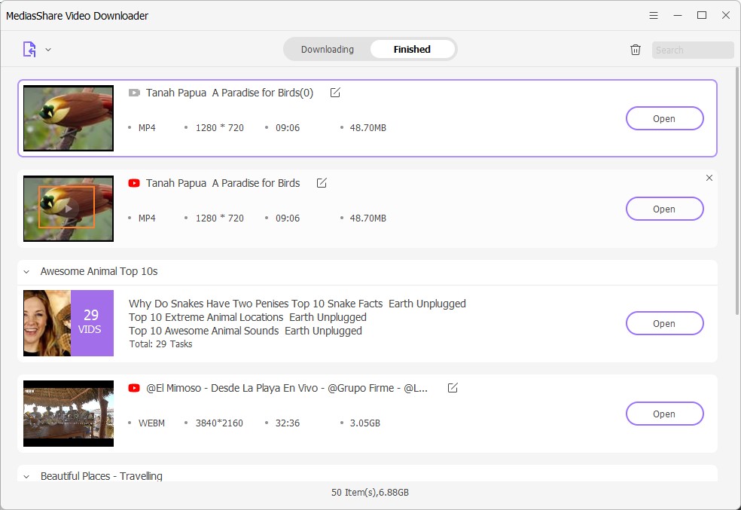Click the paste URL download icon
This screenshot has height=510, width=741.
point(29,50)
